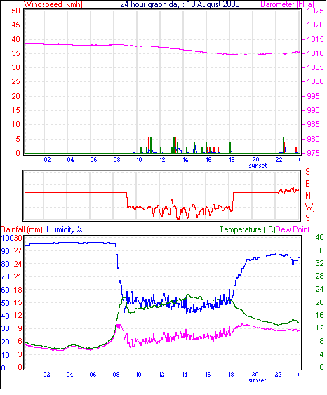327x395 pixels.
Task: Click hour label 08 under the windspeed graph
Action: click(116, 160)
